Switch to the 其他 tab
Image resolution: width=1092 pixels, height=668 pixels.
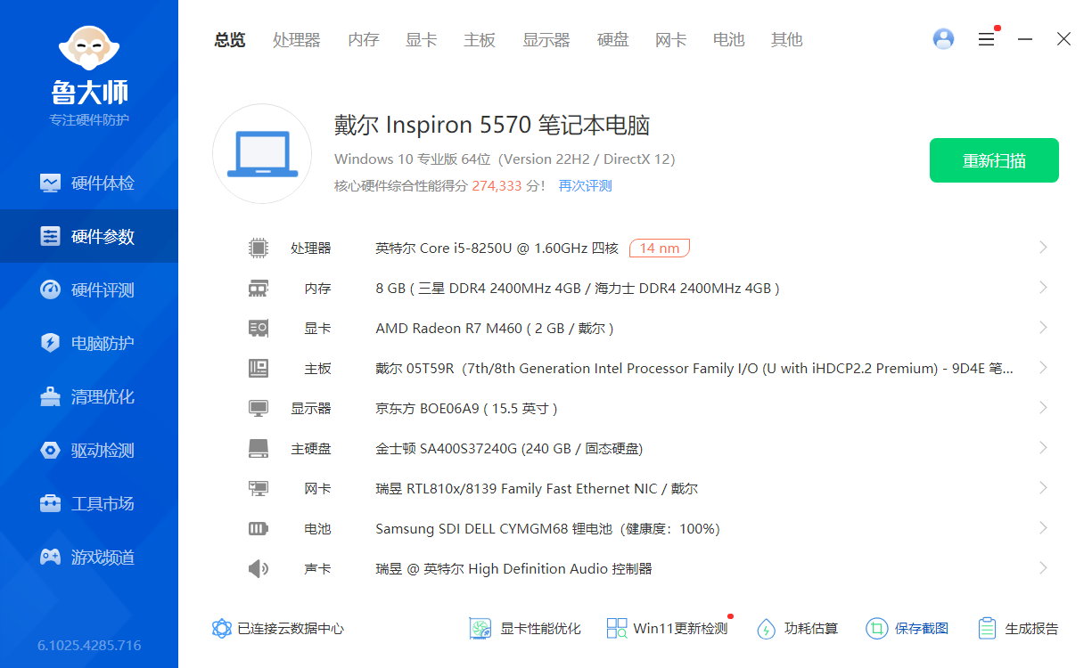787,39
